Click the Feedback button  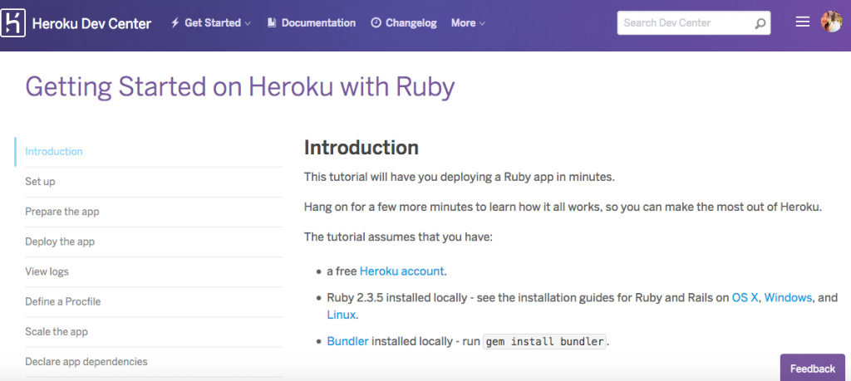(813, 368)
